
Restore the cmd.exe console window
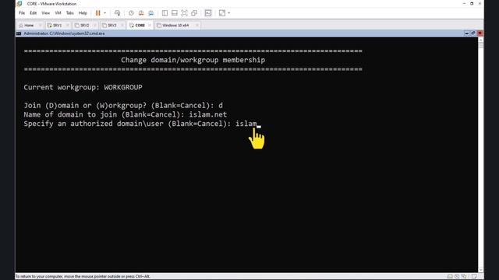coord(473,33)
